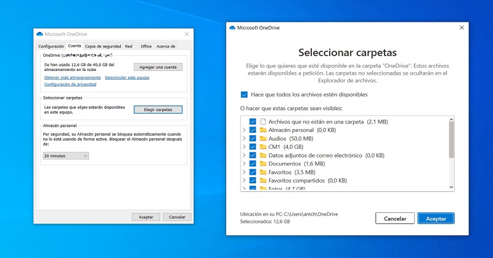The height and width of the screenshot is (258, 493).
Task: Click Aceptar in the settings window
Action: click(146, 217)
